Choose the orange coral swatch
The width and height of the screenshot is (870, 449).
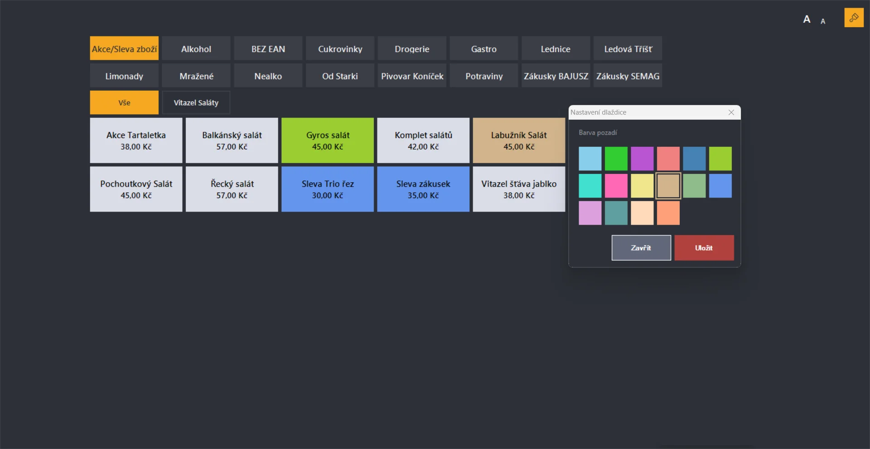click(668, 213)
